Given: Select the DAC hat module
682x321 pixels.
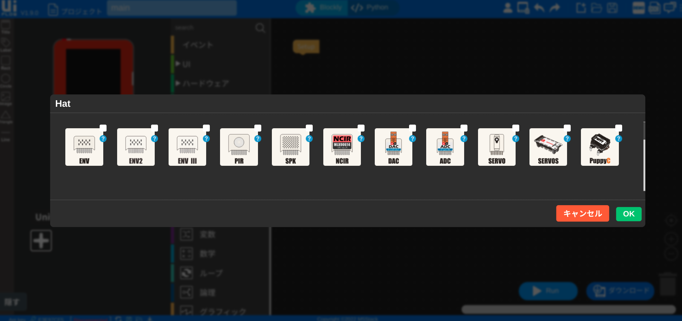Looking at the screenshot, I should click(393, 147).
